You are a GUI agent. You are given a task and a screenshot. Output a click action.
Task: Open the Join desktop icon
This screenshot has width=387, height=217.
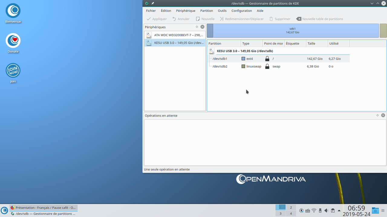pyautogui.click(x=13, y=73)
